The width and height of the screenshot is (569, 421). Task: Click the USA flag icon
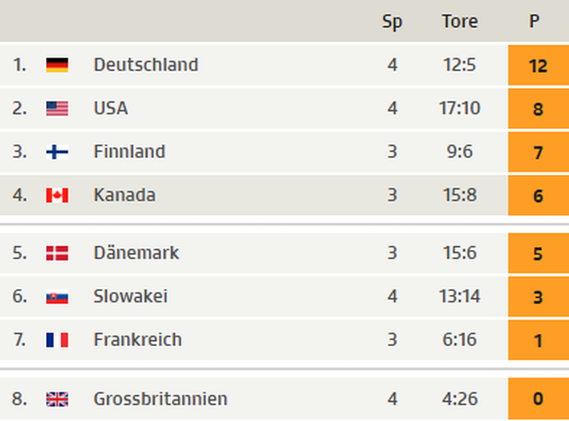click(x=57, y=108)
